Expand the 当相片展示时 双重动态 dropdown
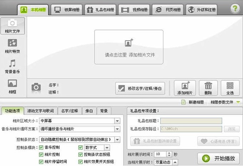Viewport: 243px width, 166px height. (175, 162)
